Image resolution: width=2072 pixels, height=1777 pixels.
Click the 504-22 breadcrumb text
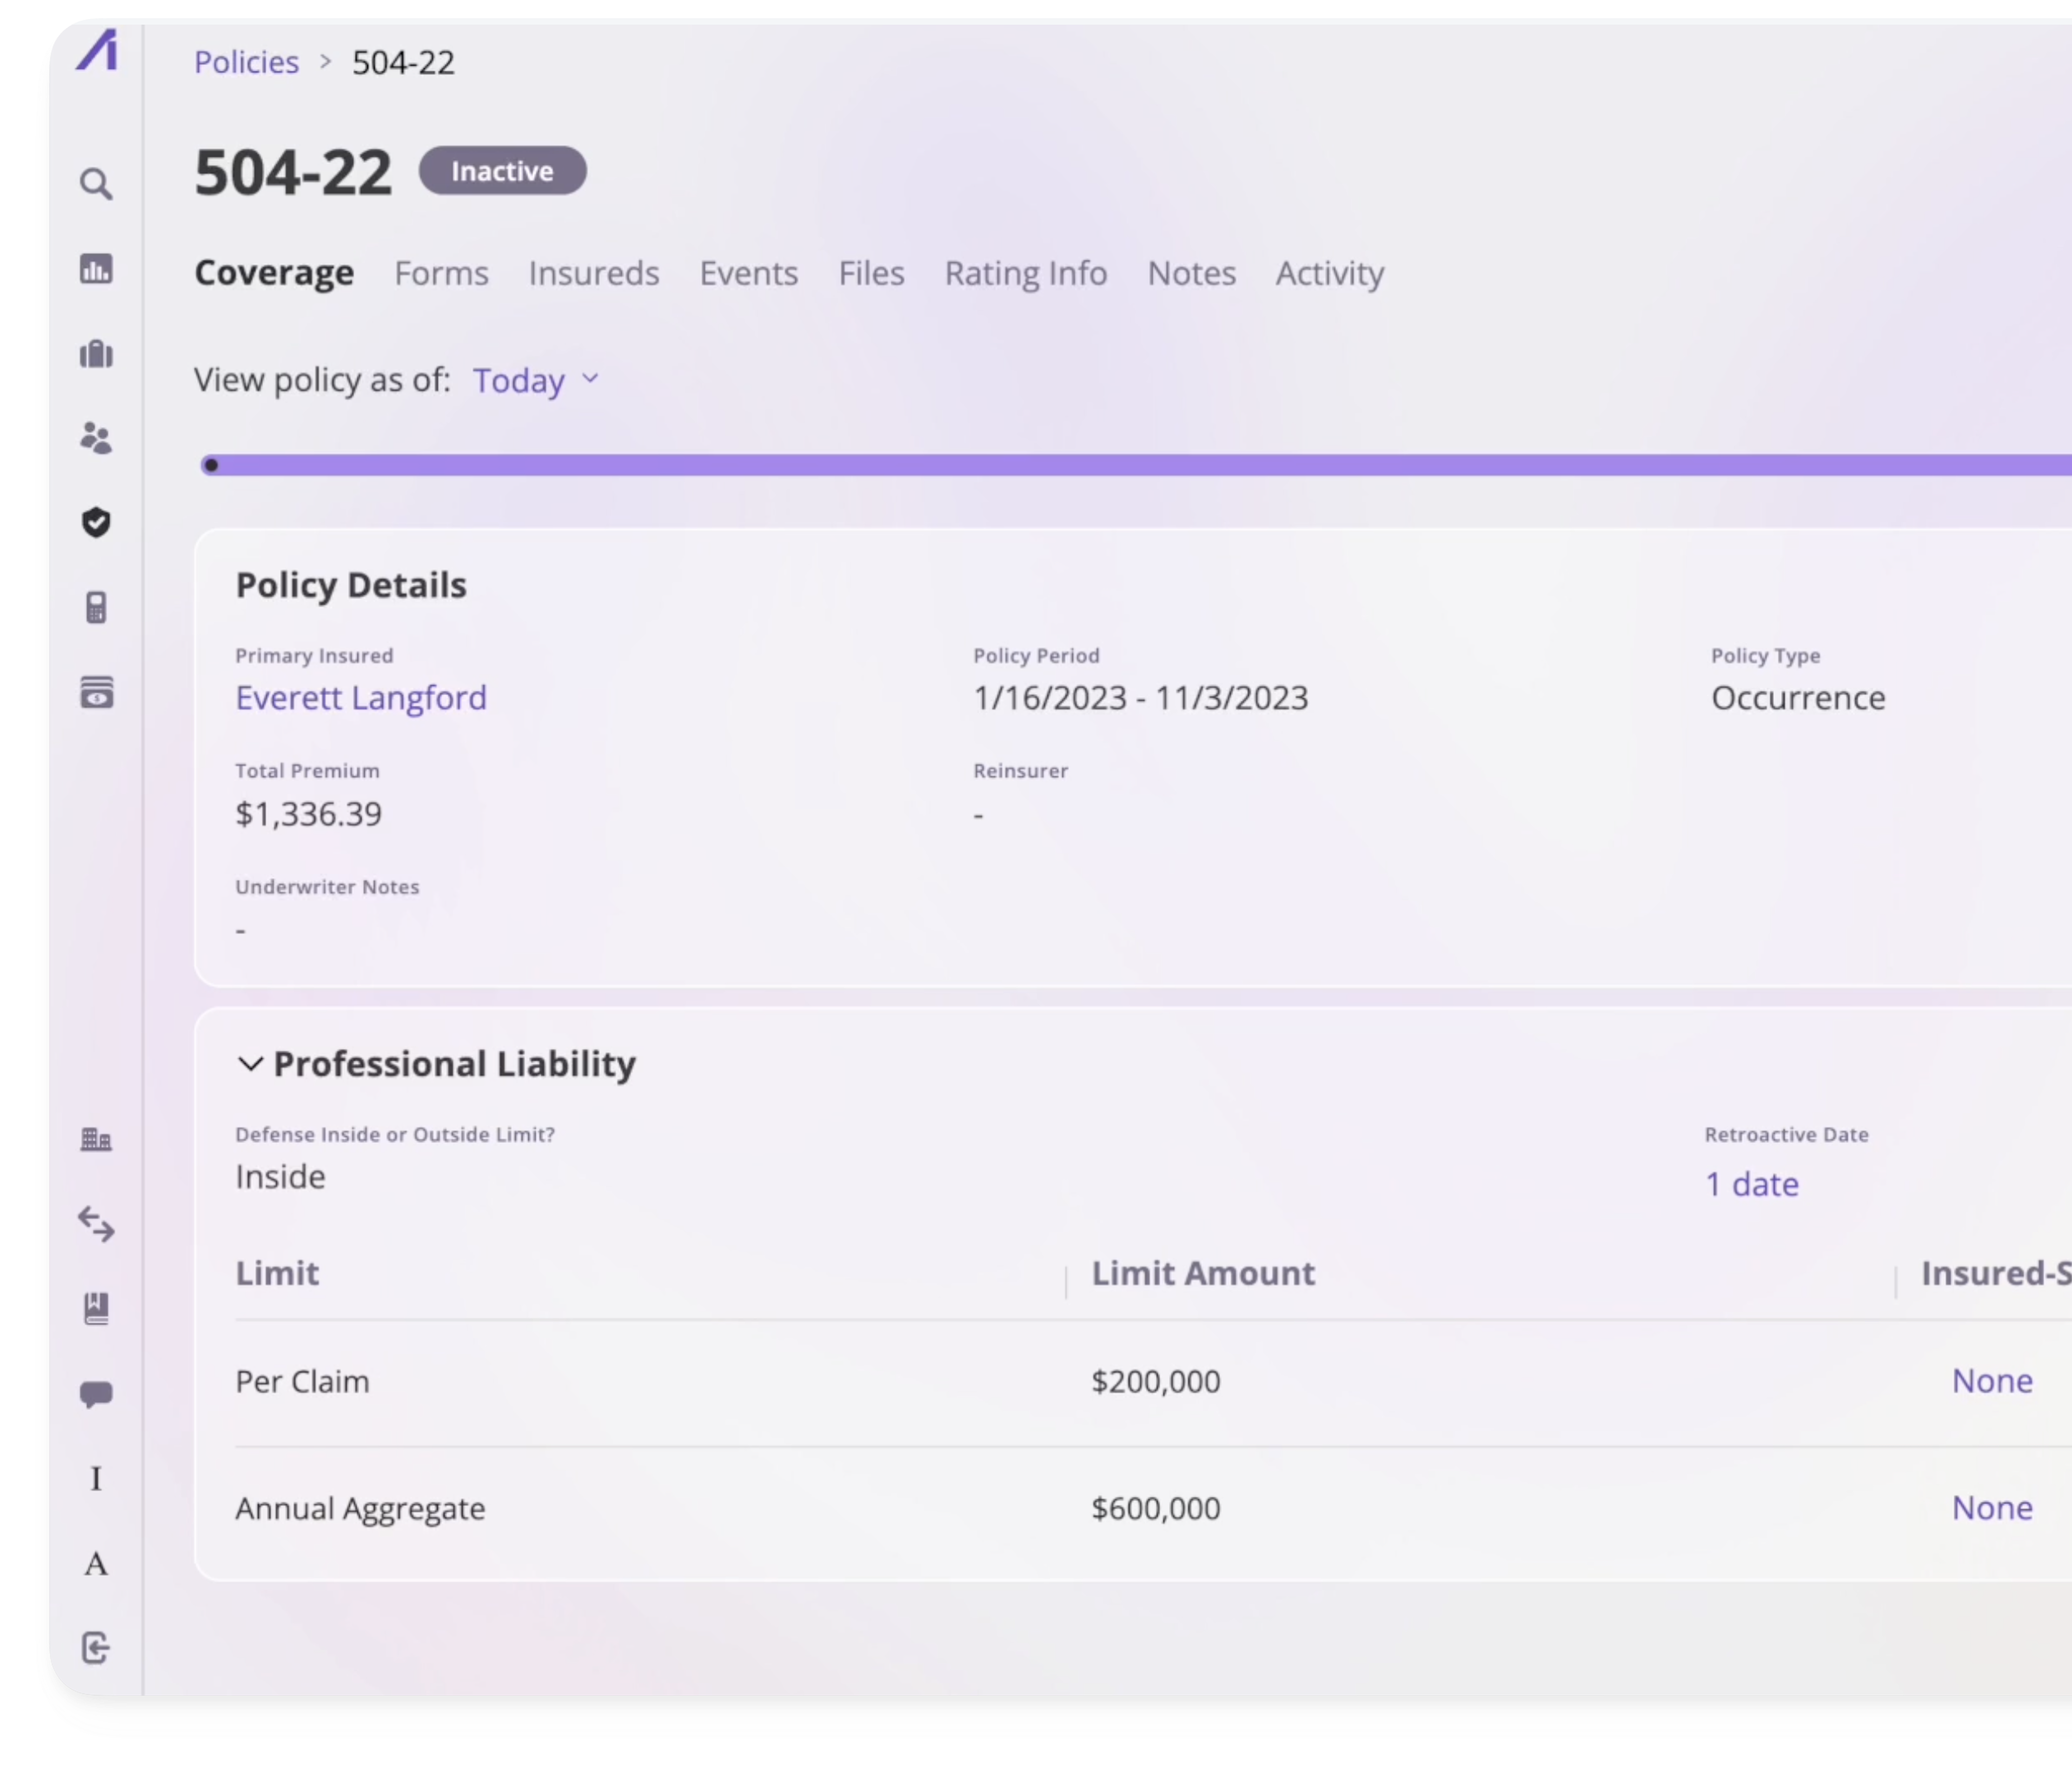[404, 62]
